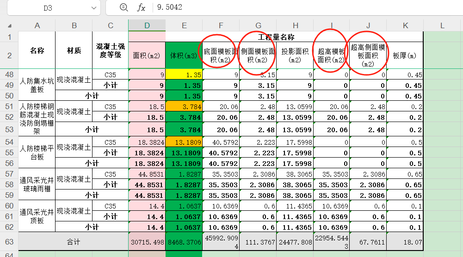Select row 57 header
The width and height of the screenshot is (463, 257).
(9, 174)
